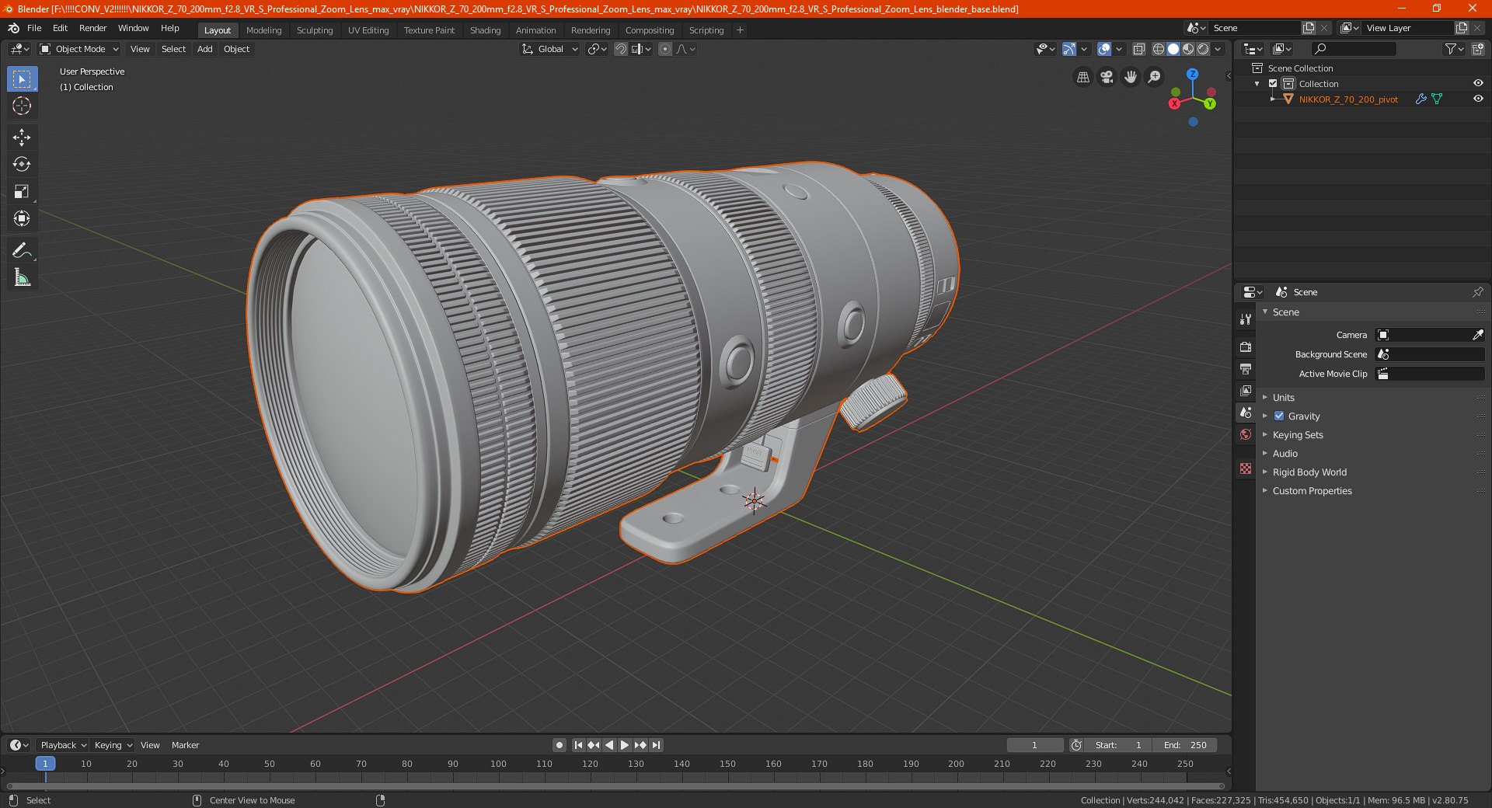Open the viewport Add menu
1492x808 pixels.
click(204, 49)
